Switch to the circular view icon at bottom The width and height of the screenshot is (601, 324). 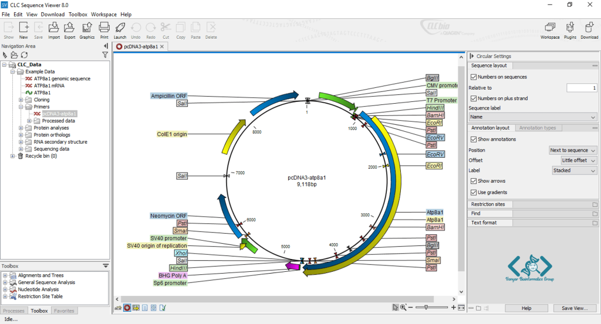coord(127,308)
